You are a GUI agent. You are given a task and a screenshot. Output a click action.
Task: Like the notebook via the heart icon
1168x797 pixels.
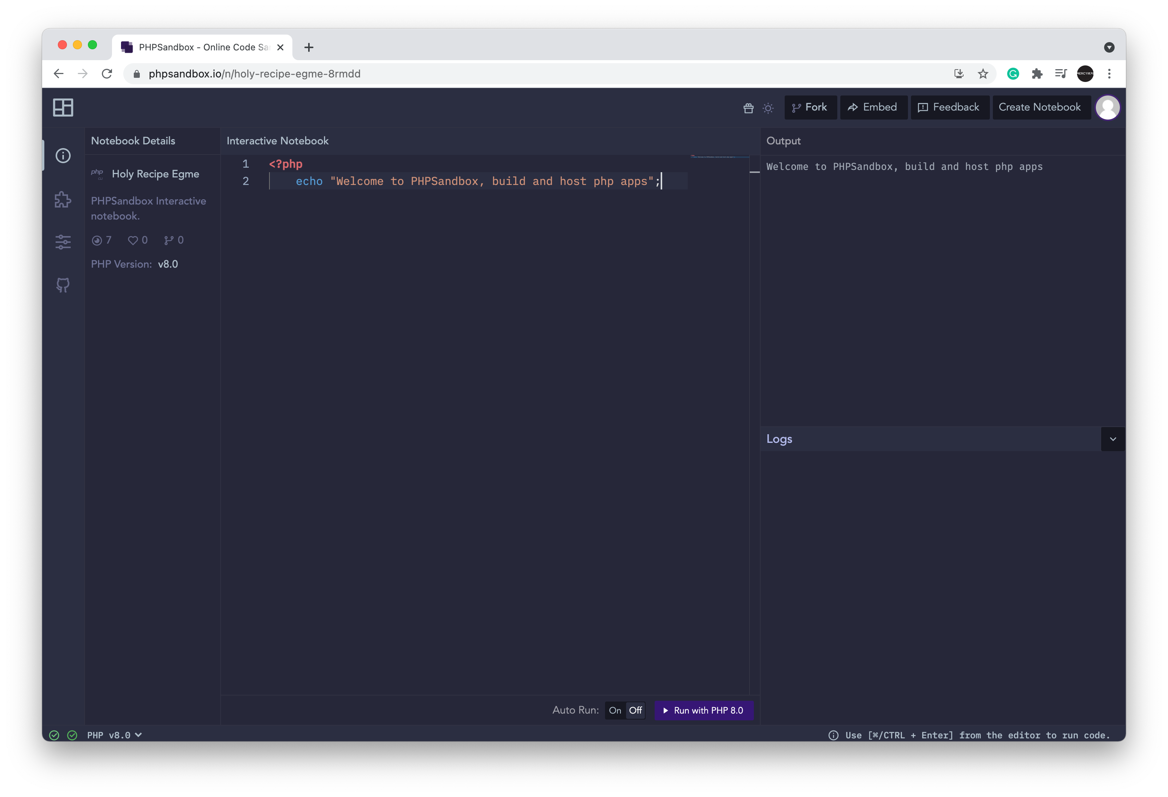(x=132, y=240)
